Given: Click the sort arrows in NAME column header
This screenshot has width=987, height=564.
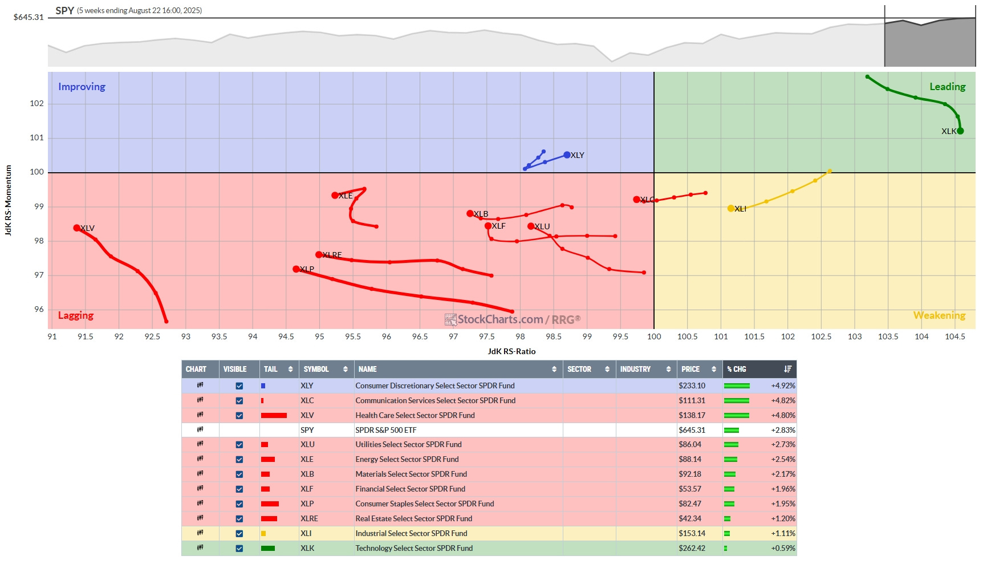Looking at the screenshot, I should click(x=554, y=369).
